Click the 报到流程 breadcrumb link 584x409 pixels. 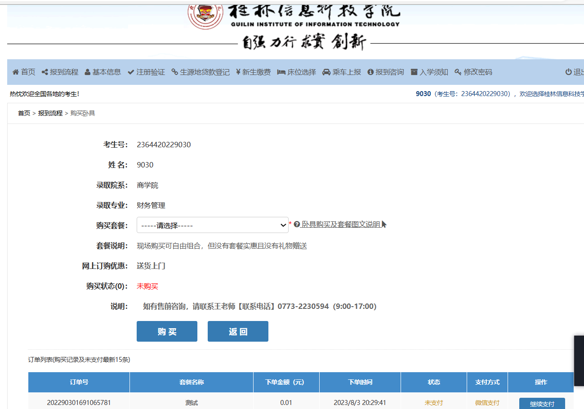[50, 114]
